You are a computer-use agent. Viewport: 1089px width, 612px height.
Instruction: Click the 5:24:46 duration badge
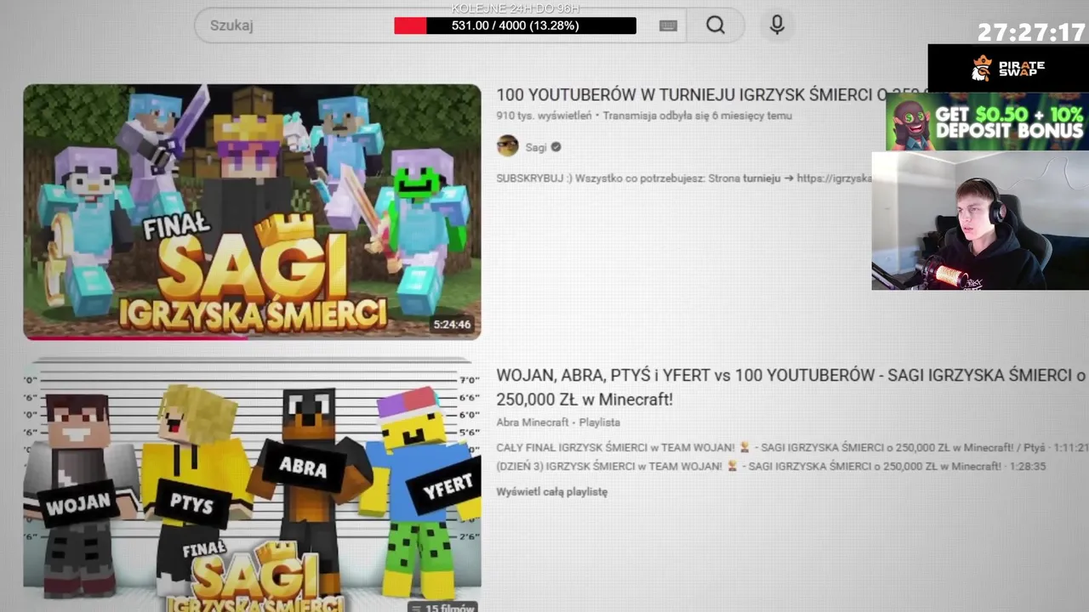tap(452, 325)
